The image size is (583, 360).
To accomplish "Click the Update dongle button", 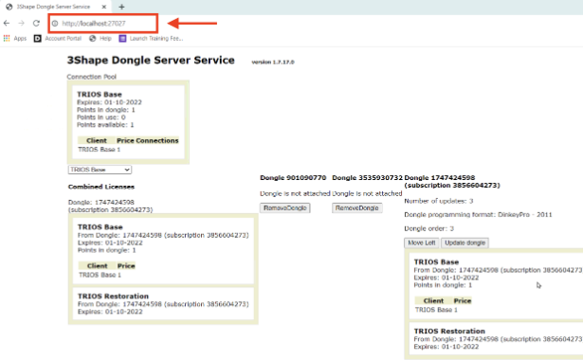I will 465,243.
